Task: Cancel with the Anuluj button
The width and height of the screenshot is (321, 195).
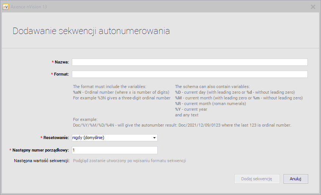Action: click(x=295, y=179)
